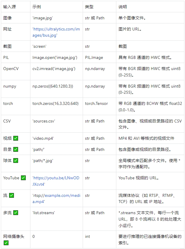This screenshot has height=249, width=185.
Task: Open the youtu.be LNwODJXcvt4 link
Action: pos(56,181)
